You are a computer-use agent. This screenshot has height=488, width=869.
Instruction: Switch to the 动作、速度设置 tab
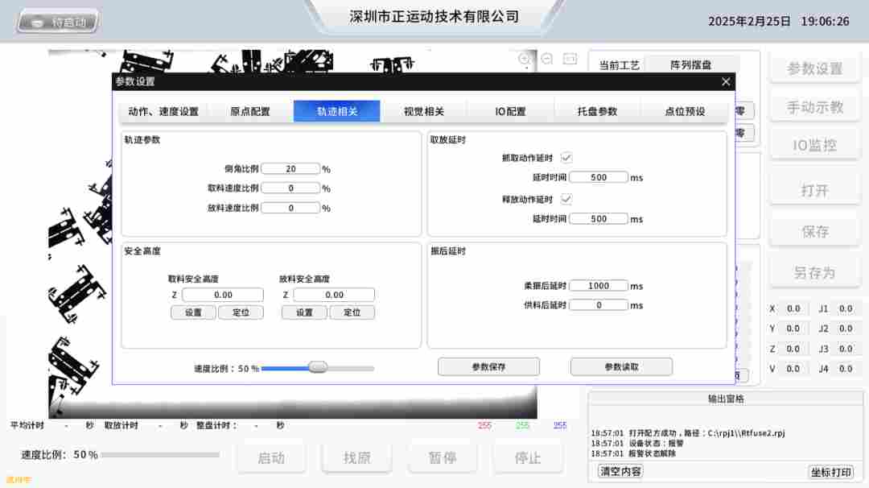coord(163,111)
